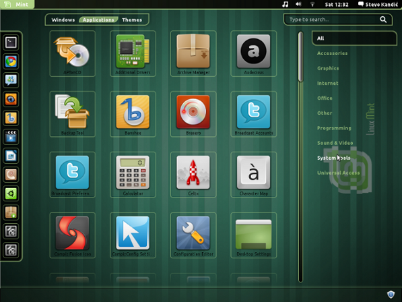402x302 pixels.
Task: Open Archive Manager
Action: [193, 54]
